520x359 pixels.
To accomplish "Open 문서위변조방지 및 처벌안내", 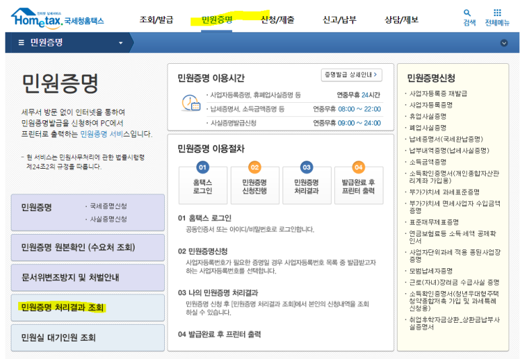I will (x=88, y=278).
